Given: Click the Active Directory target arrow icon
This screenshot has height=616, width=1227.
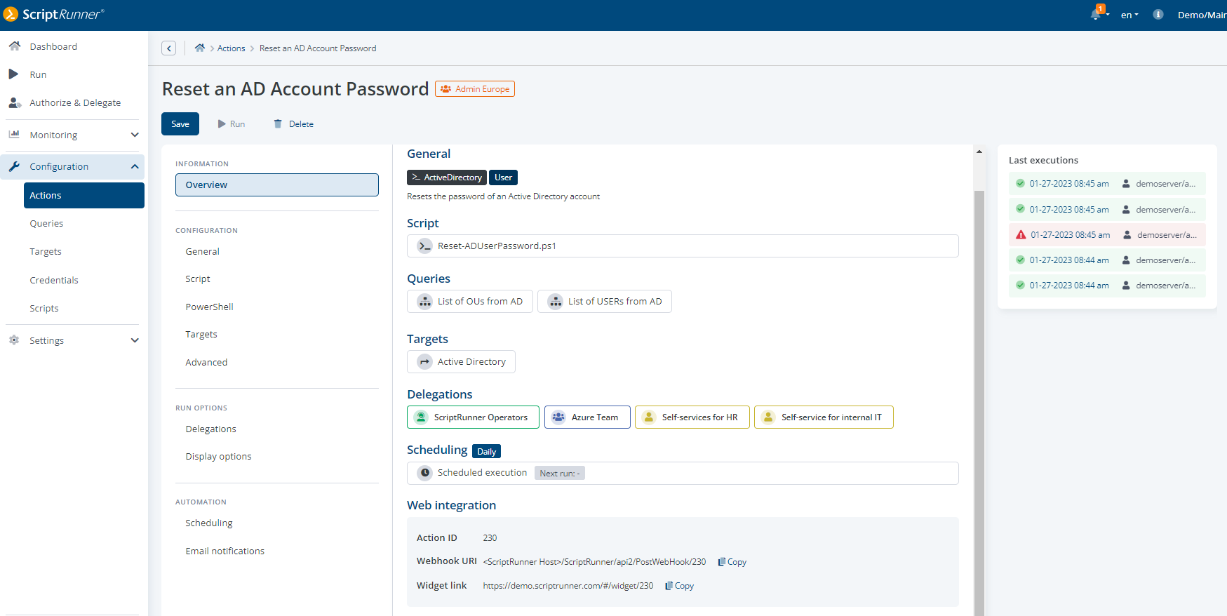Looking at the screenshot, I should click(x=424, y=362).
